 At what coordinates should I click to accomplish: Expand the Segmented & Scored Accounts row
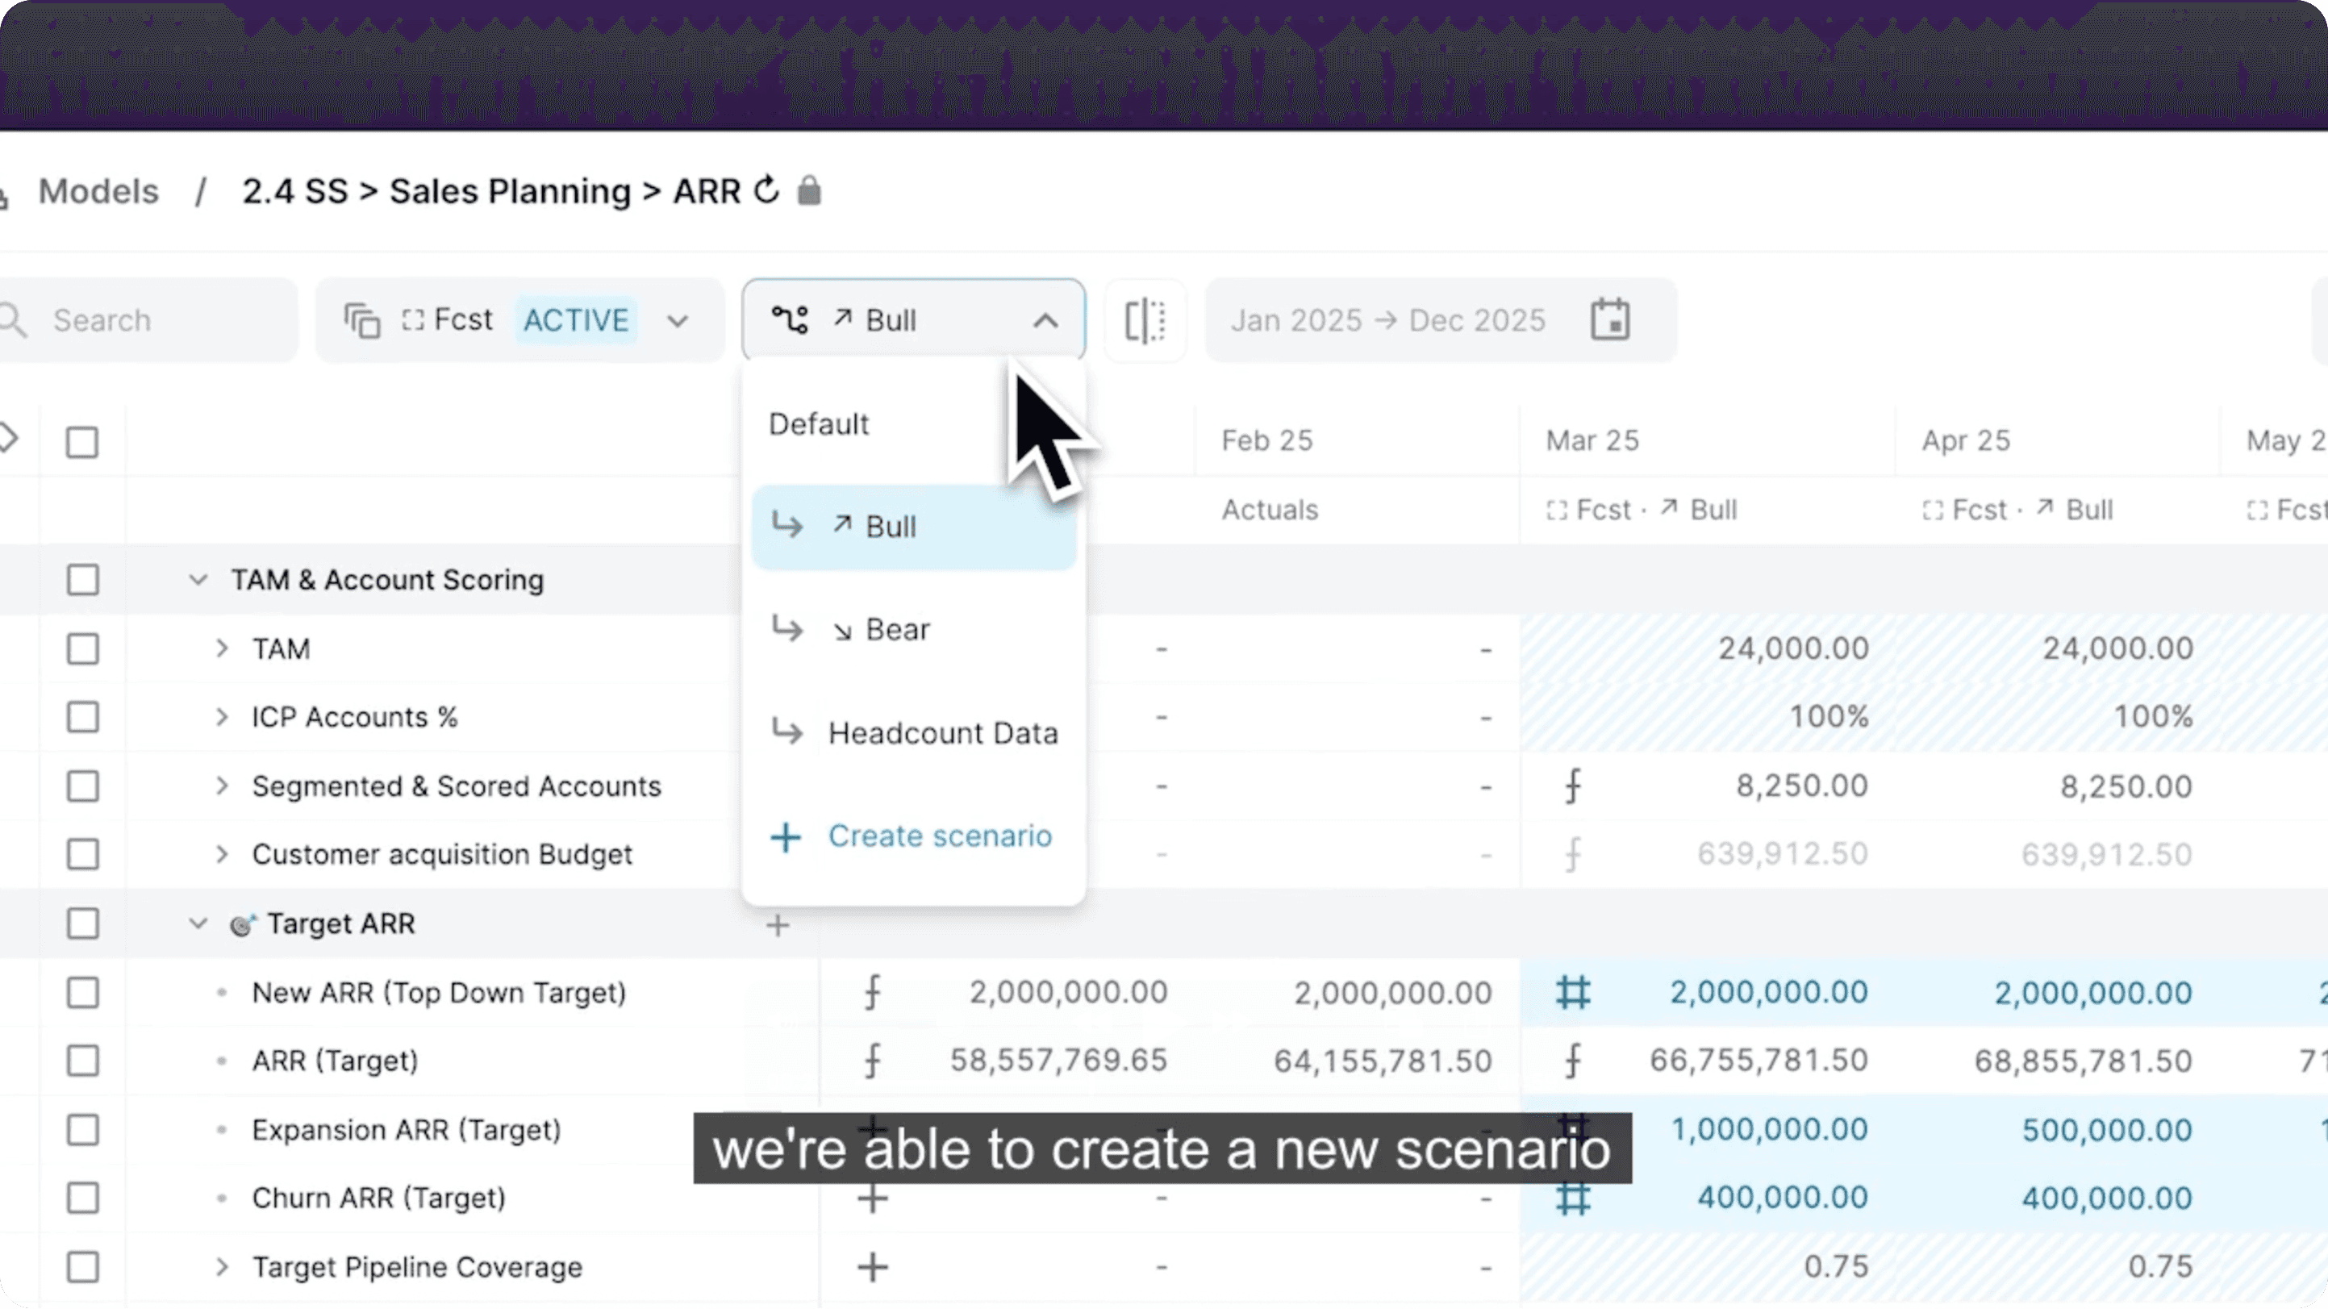coord(223,786)
